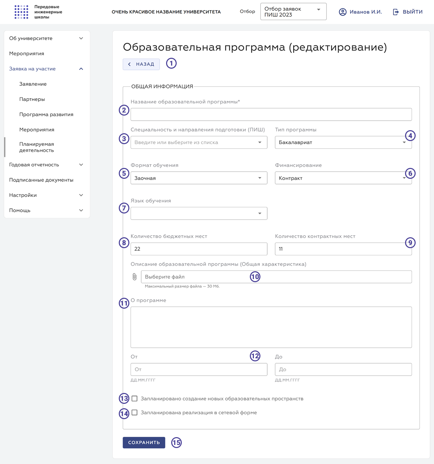This screenshot has height=464, width=434.
Task: Expand the Настройки section
Action: (47, 195)
